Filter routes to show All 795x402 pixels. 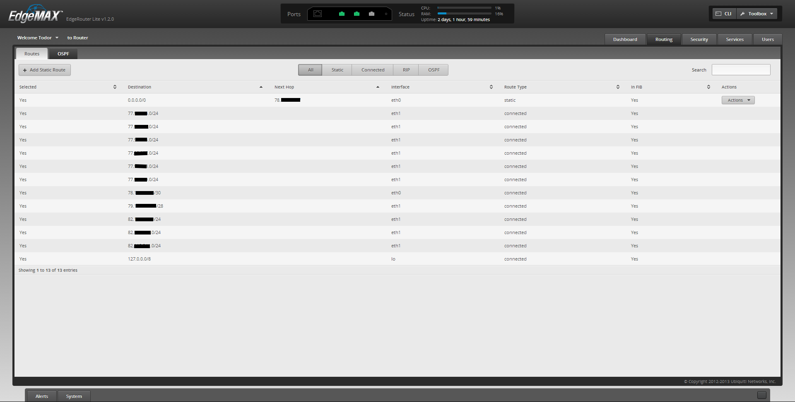click(310, 70)
